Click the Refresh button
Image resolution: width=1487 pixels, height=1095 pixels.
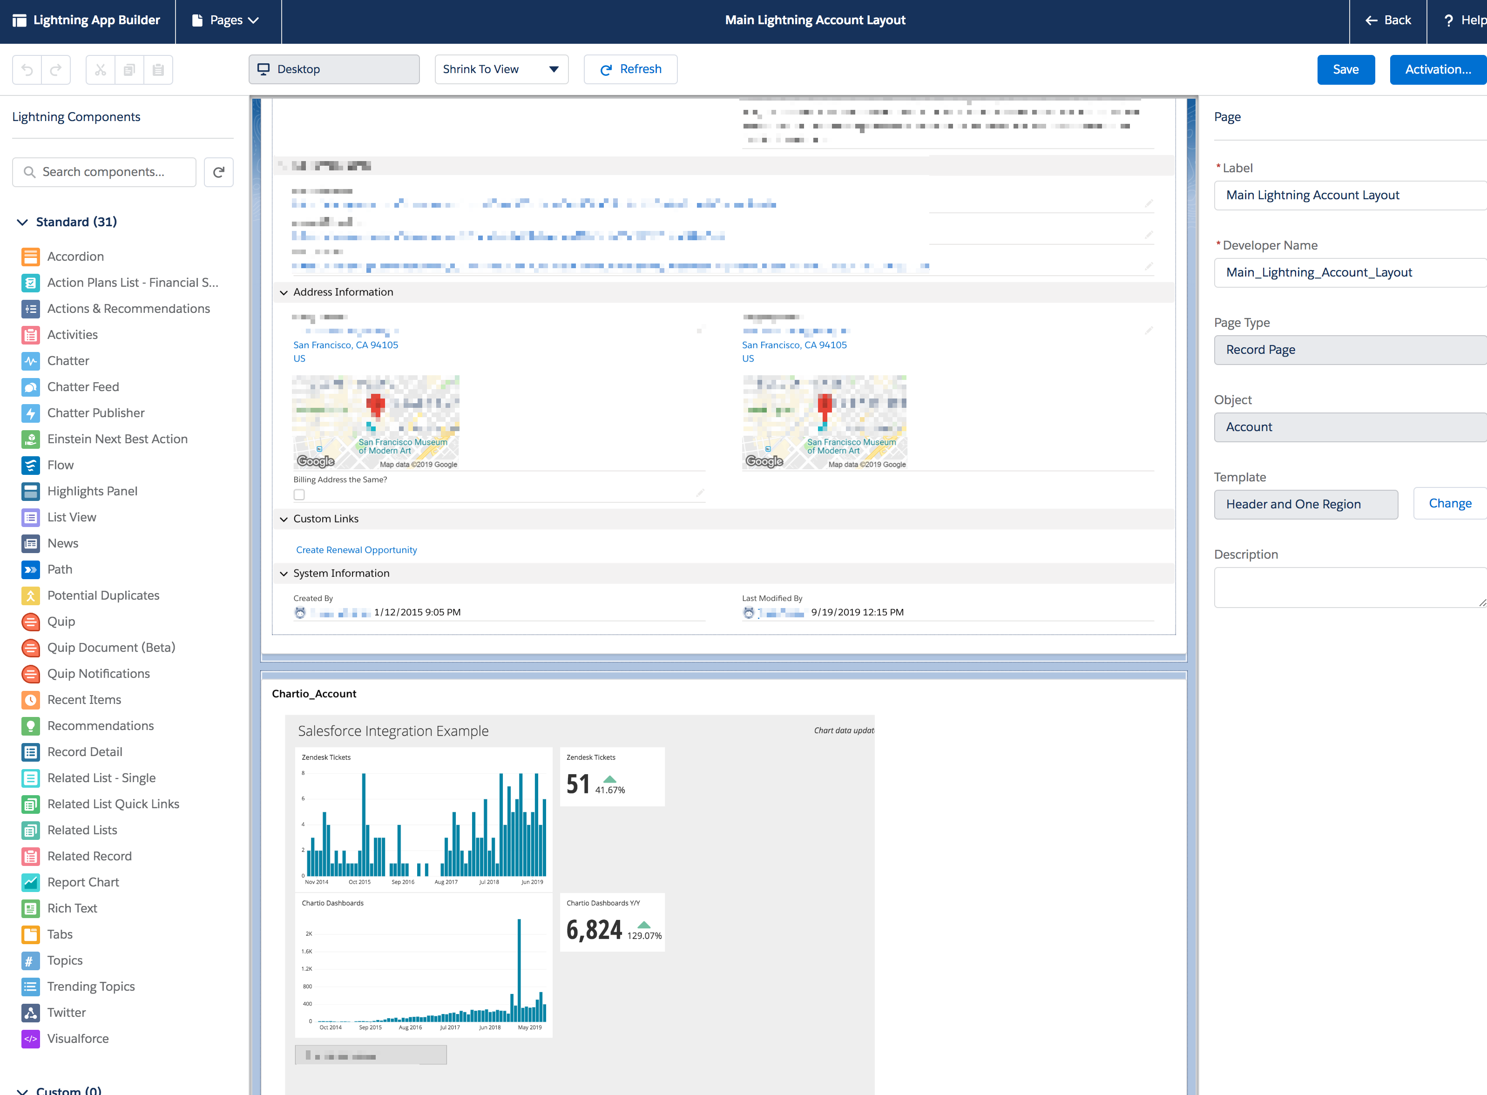[x=631, y=69]
